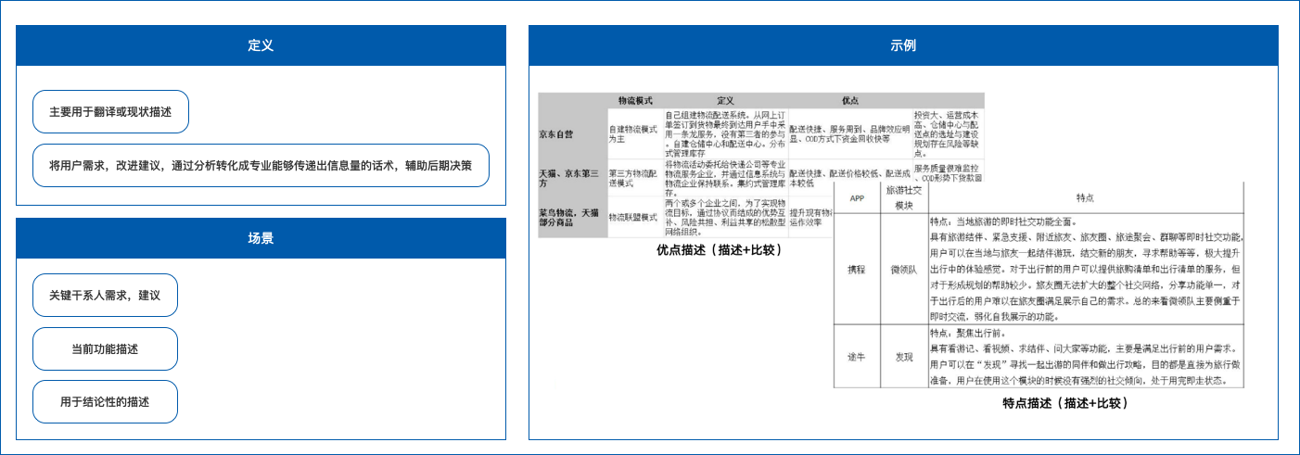
Task: Select the 场景 section header
Action: coord(261,238)
